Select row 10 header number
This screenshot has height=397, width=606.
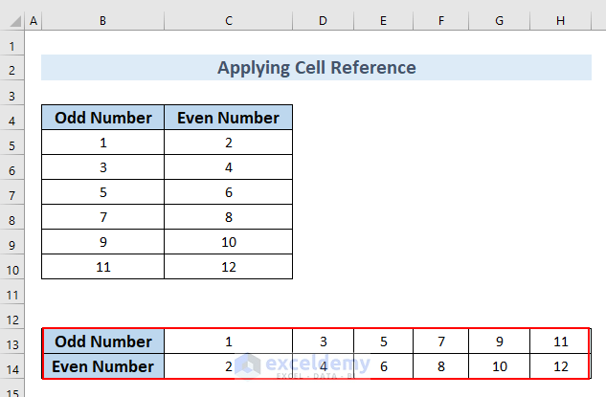click(13, 268)
